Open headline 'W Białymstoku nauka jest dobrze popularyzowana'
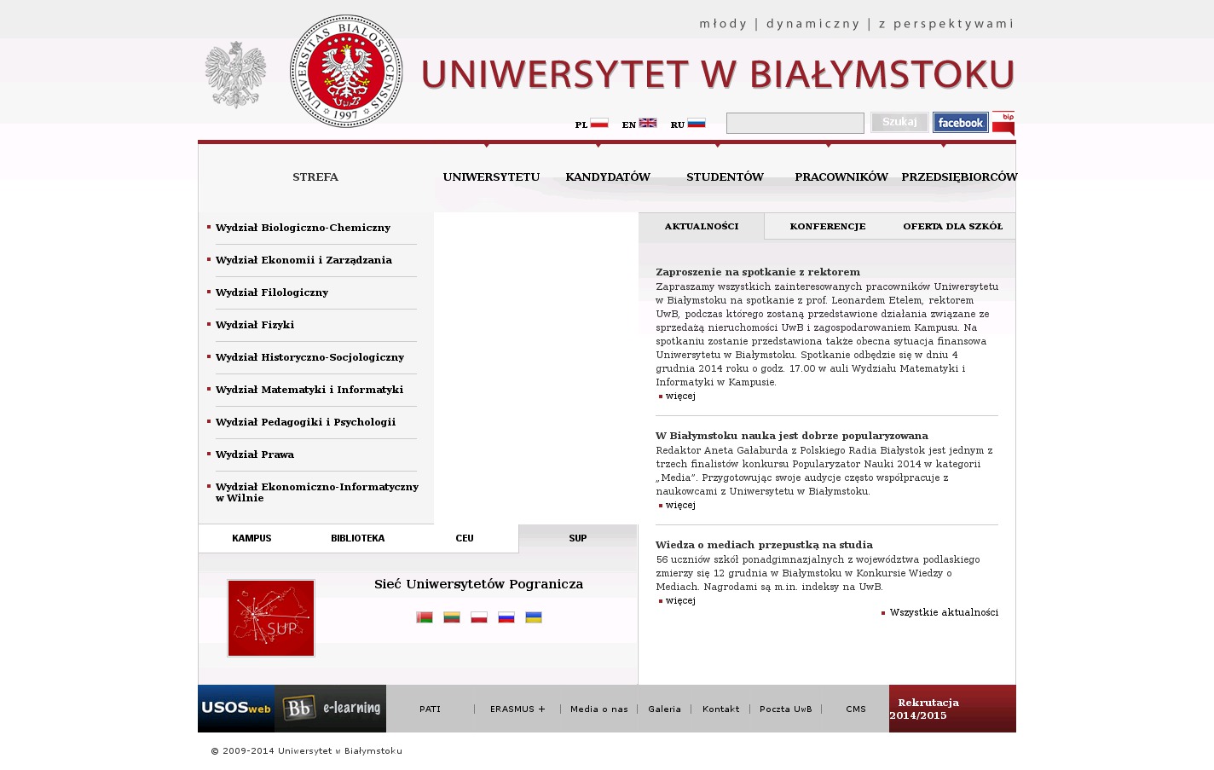The image size is (1214, 770). [792, 436]
